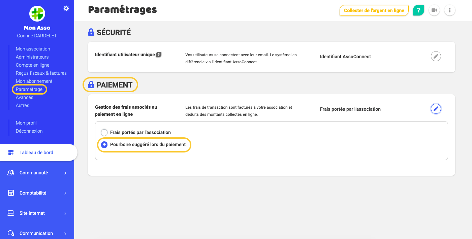Open the video tutorial camera icon
472x239 pixels.
(x=434, y=10)
